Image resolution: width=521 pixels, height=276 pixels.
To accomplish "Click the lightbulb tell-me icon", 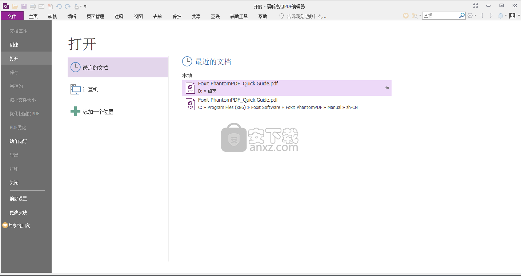I will (x=281, y=16).
